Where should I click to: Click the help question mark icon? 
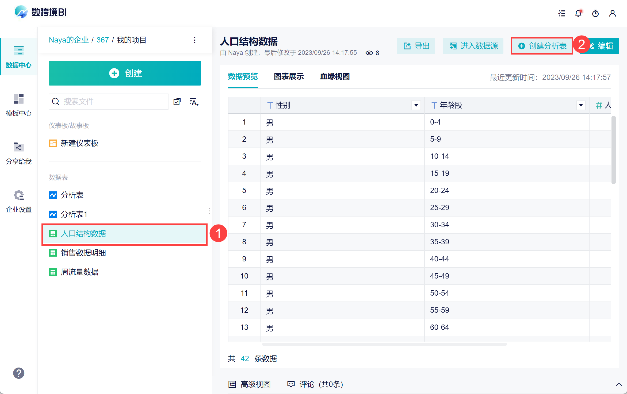[19, 373]
